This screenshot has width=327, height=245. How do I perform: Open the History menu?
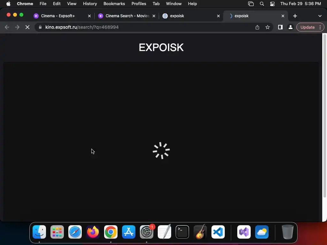(90, 4)
